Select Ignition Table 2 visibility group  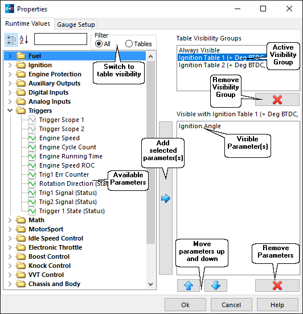(222, 65)
